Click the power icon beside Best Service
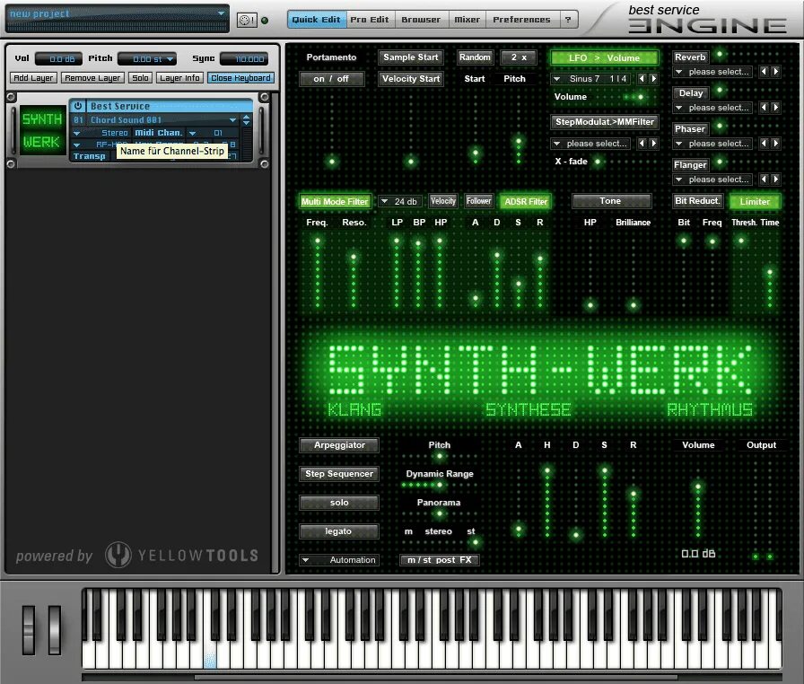The width and height of the screenshot is (804, 684). pos(77,106)
